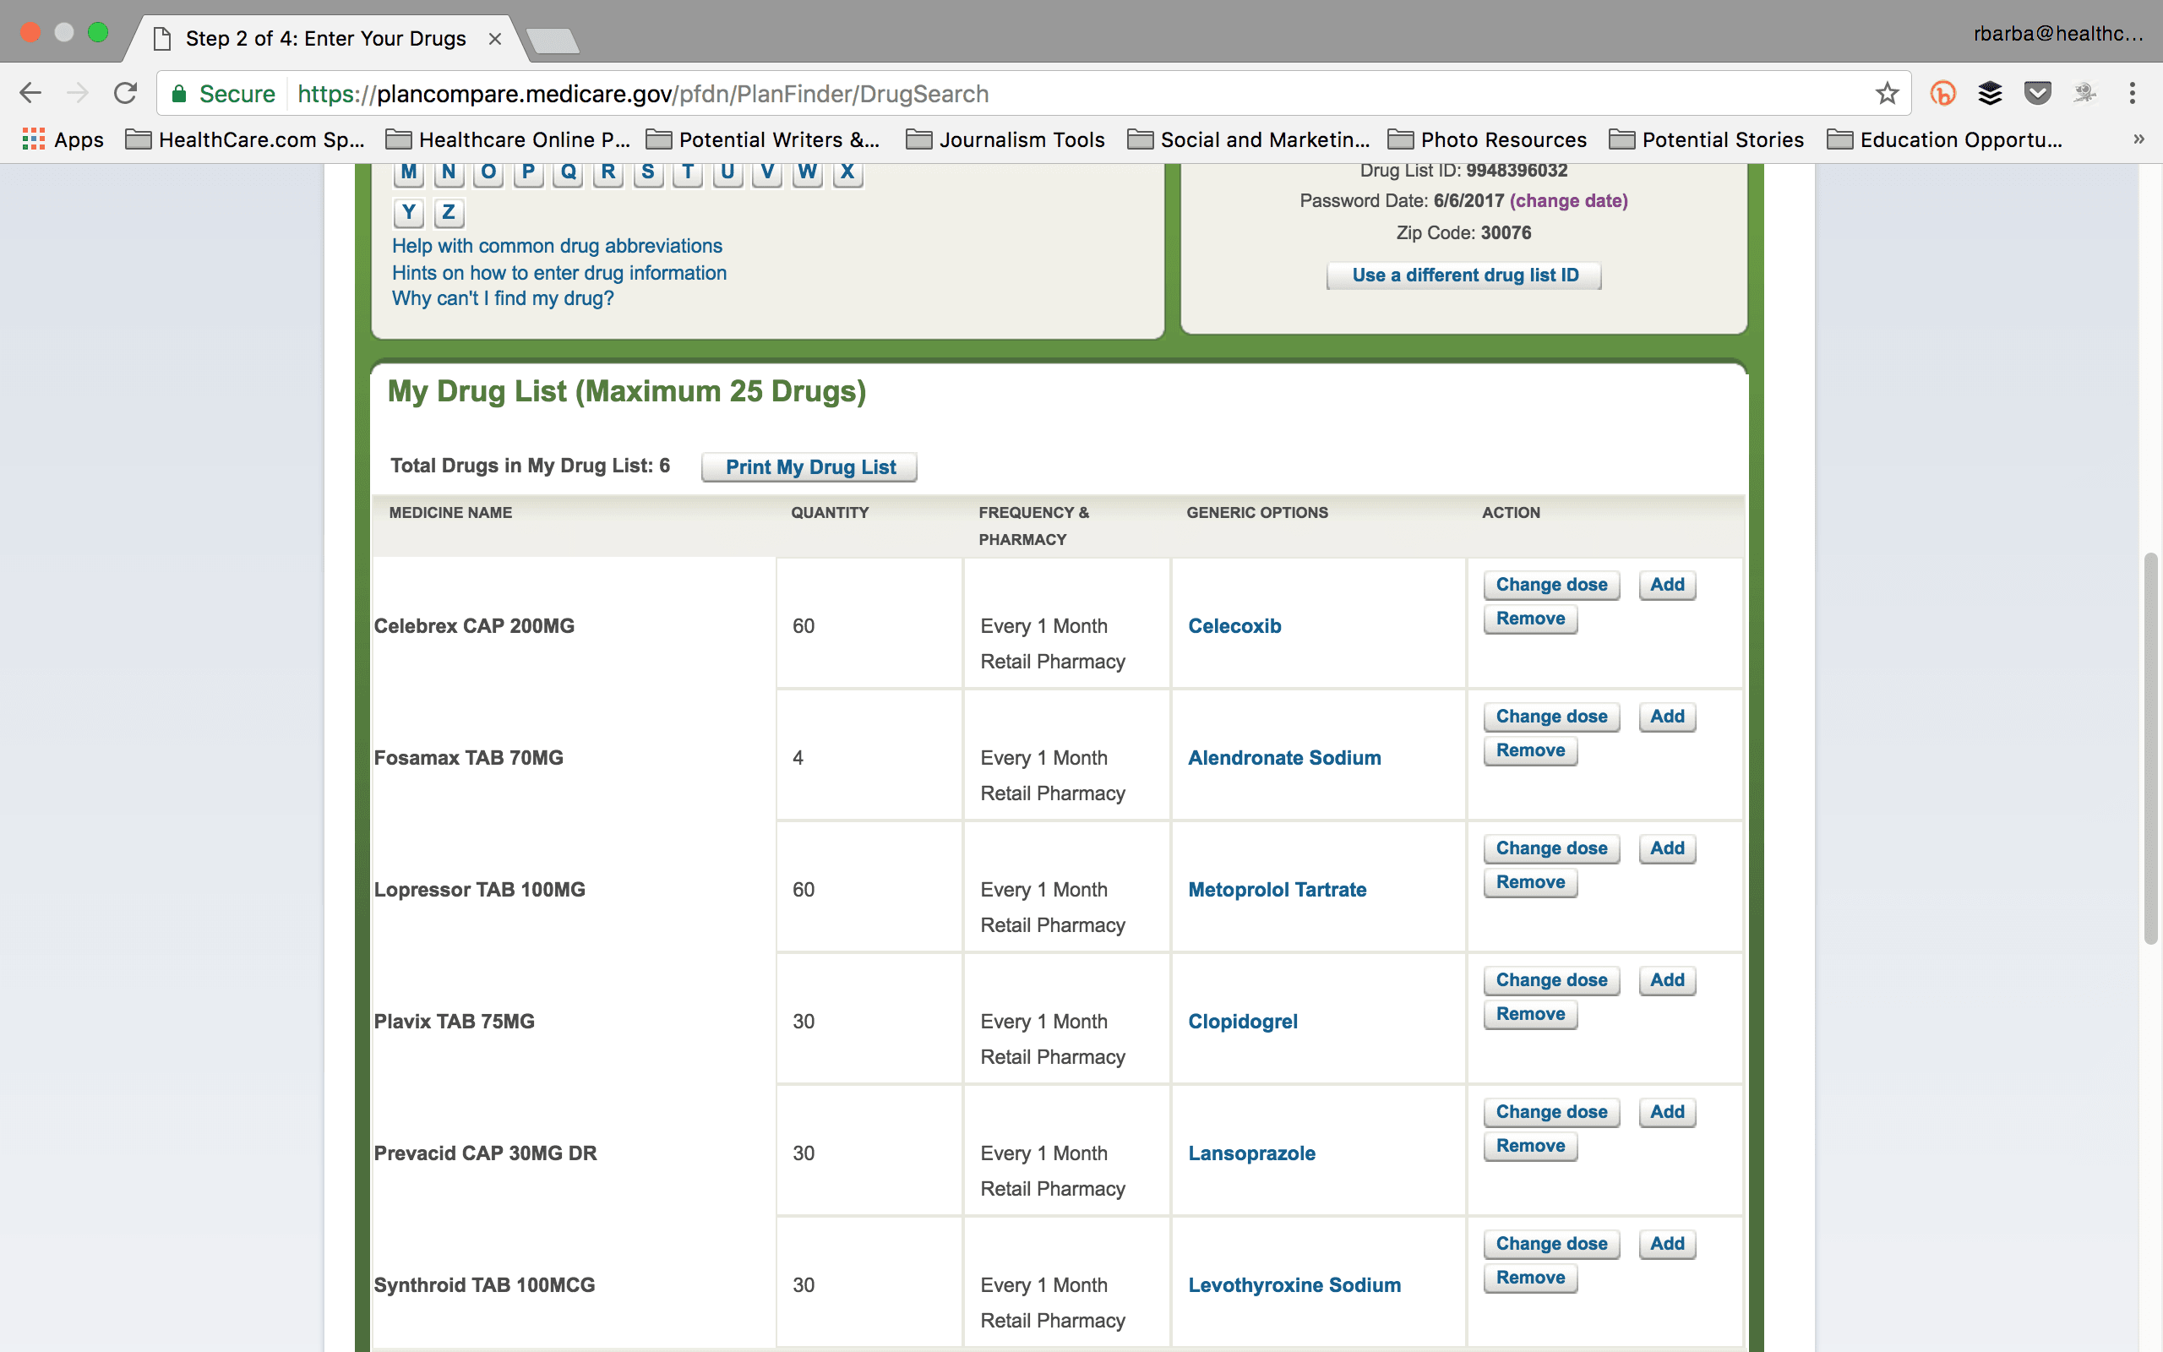Remove Synthroid TAB 100MCG from list
The height and width of the screenshot is (1352, 2163).
tap(1530, 1278)
